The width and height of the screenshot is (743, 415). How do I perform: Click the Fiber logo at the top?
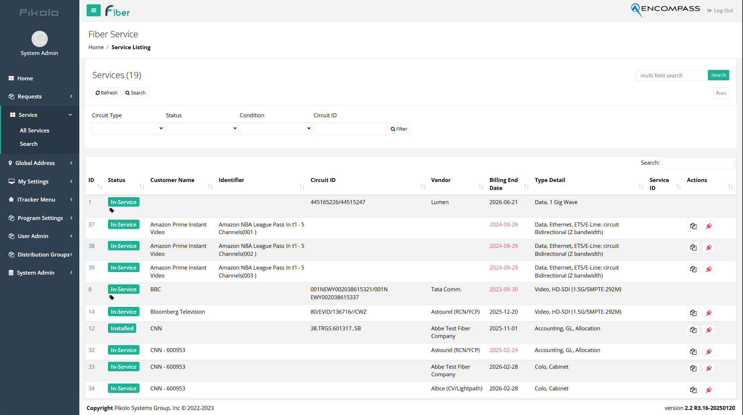click(117, 10)
